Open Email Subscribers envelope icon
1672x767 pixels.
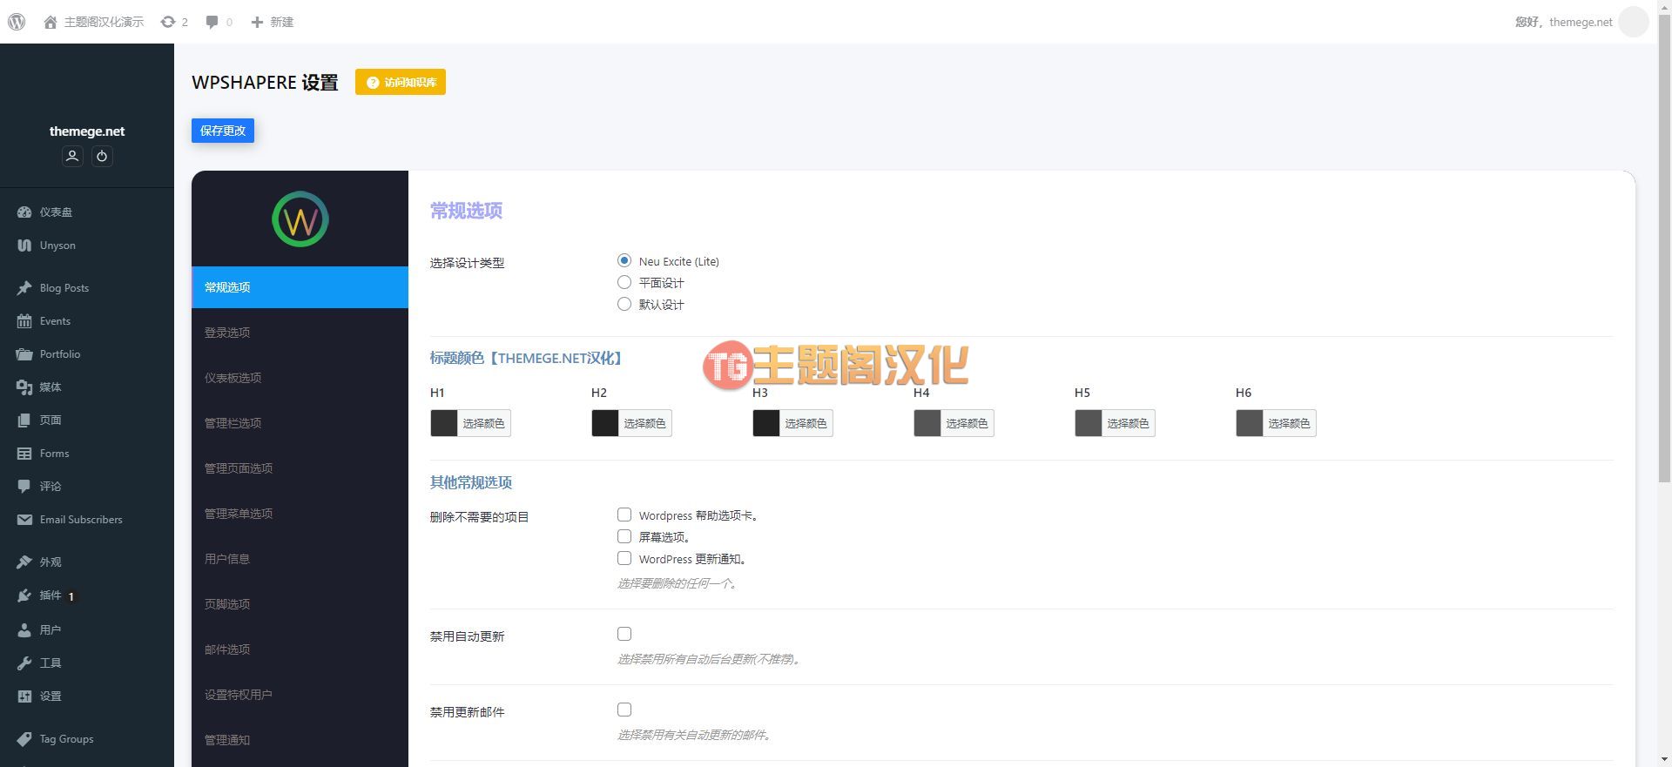[24, 520]
